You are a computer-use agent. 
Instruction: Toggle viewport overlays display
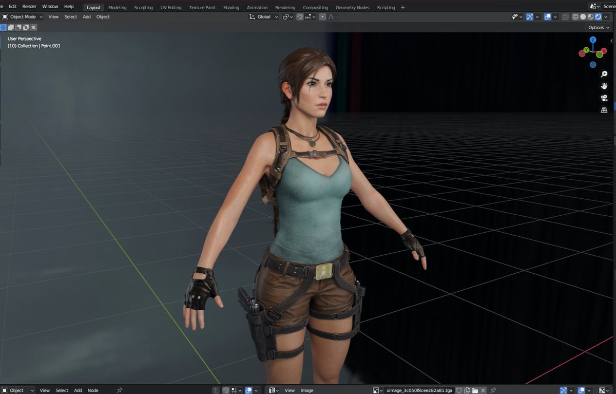point(548,17)
